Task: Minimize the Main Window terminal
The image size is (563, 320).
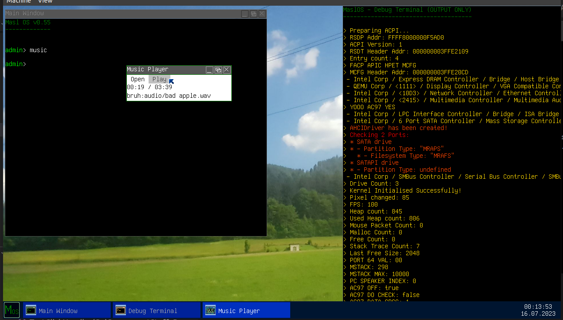Action: pos(245,14)
